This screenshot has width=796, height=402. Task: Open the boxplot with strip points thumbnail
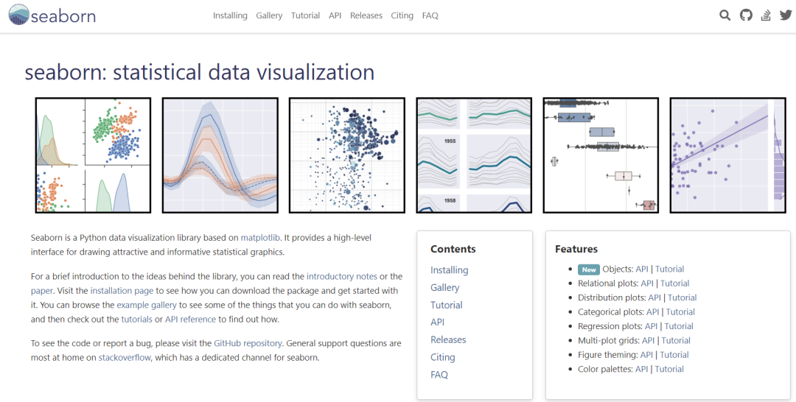click(601, 155)
